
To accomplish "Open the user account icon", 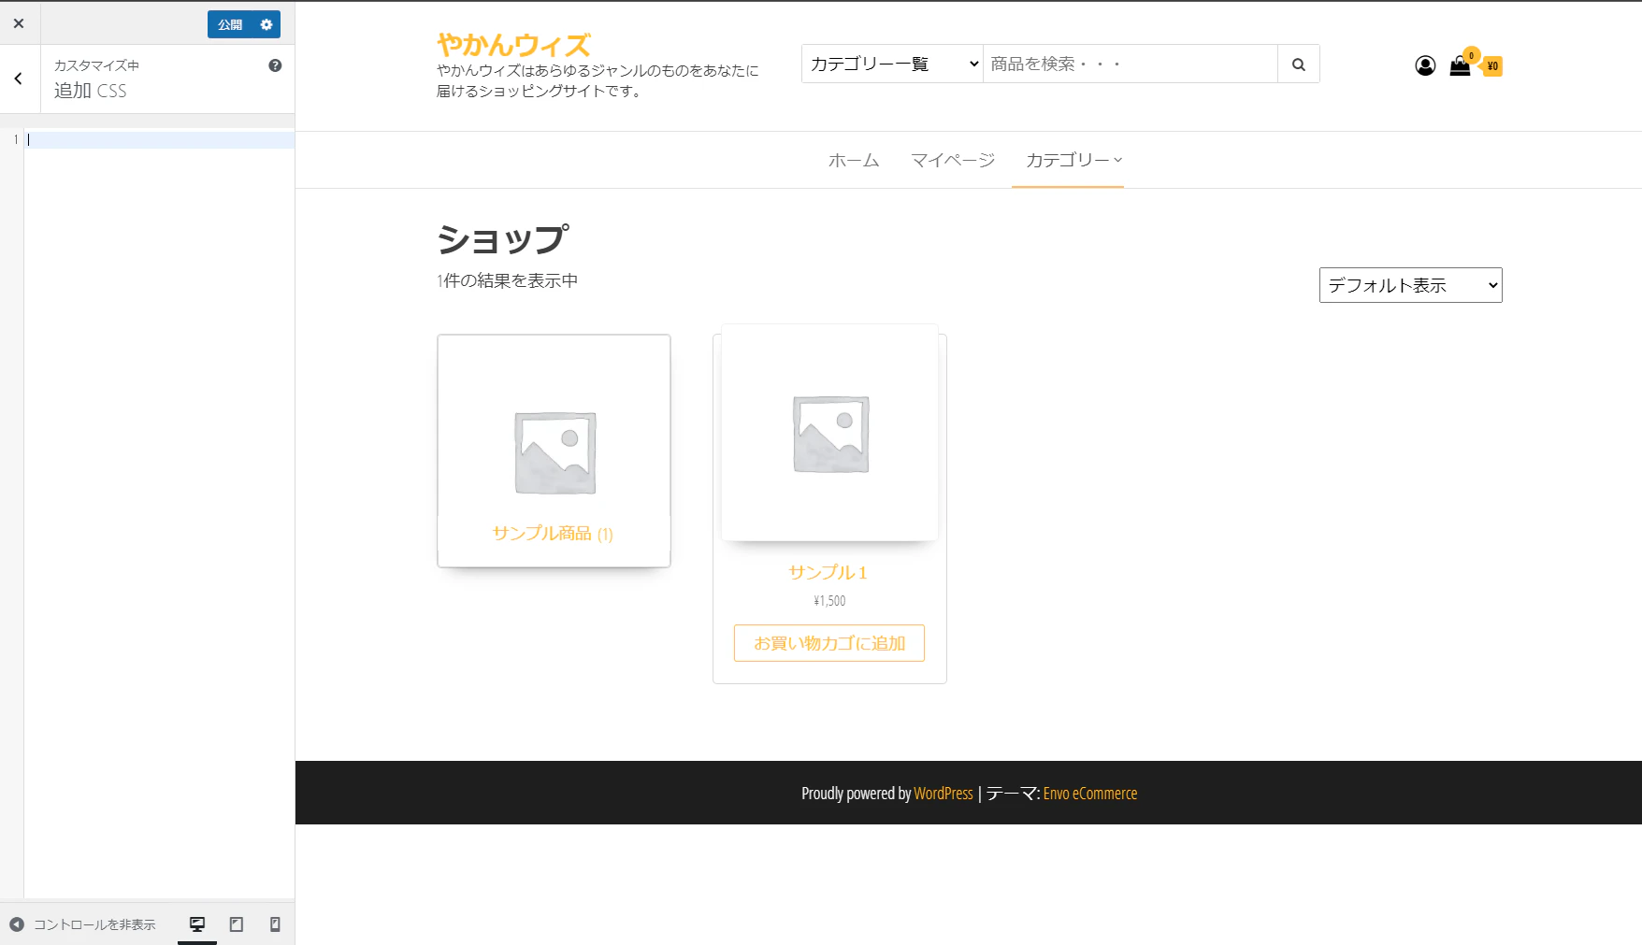I will click(1425, 65).
